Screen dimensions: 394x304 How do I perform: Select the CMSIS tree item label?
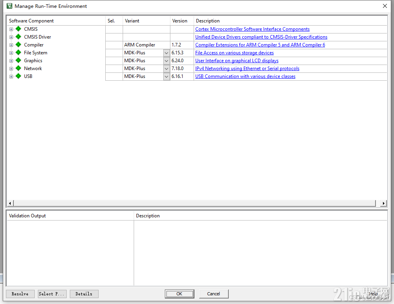pos(31,29)
